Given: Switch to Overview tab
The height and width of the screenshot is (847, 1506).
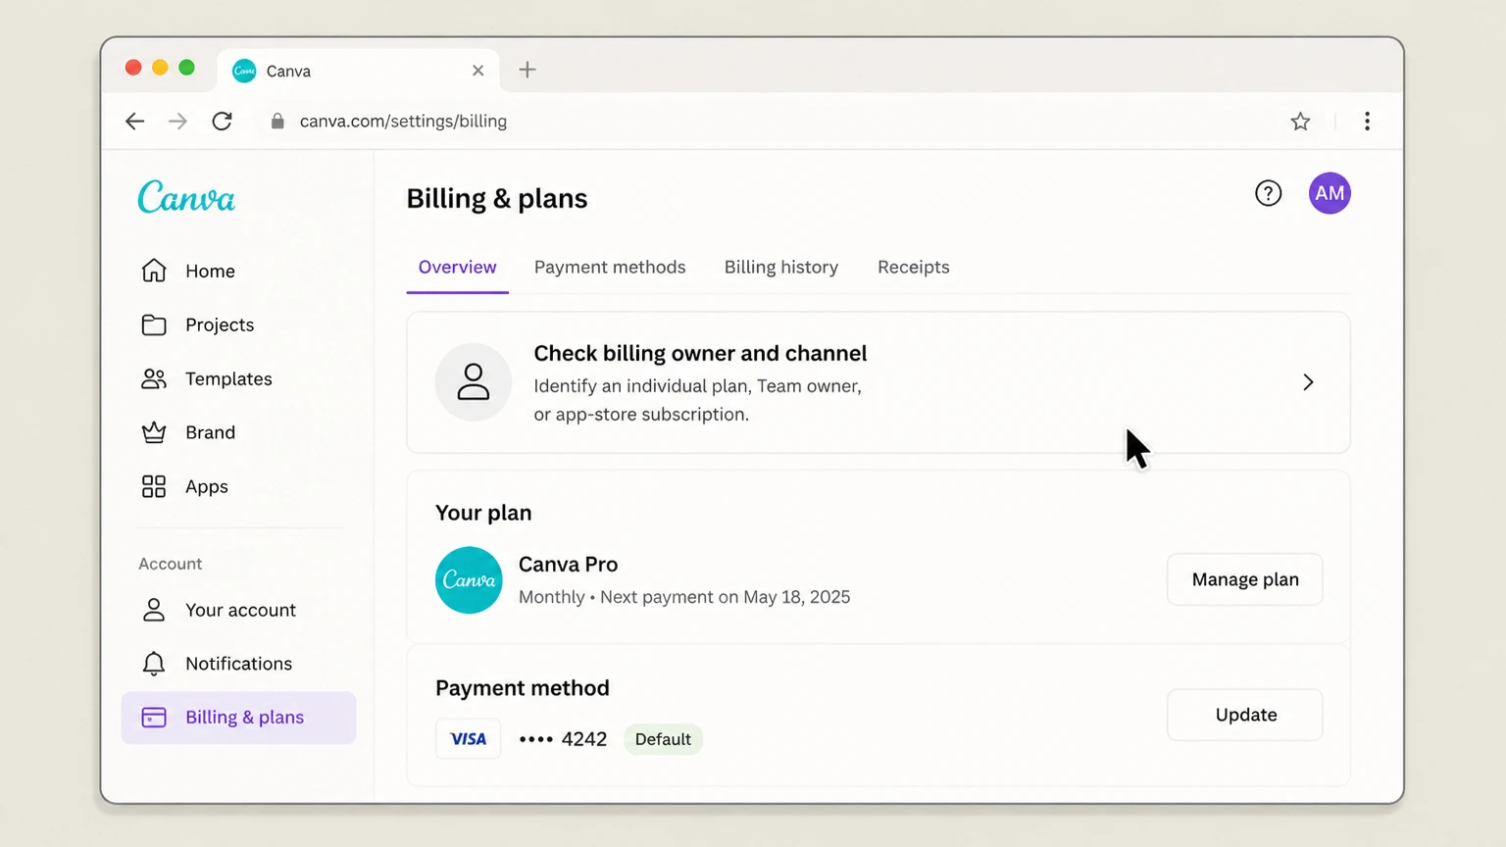Looking at the screenshot, I should point(457,267).
